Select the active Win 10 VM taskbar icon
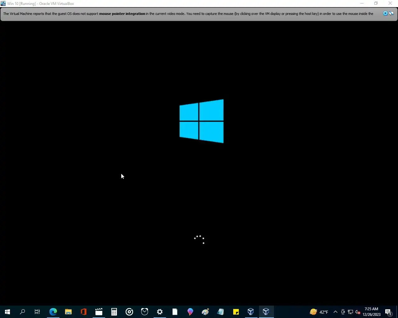398x318 pixels. point(266,312)
